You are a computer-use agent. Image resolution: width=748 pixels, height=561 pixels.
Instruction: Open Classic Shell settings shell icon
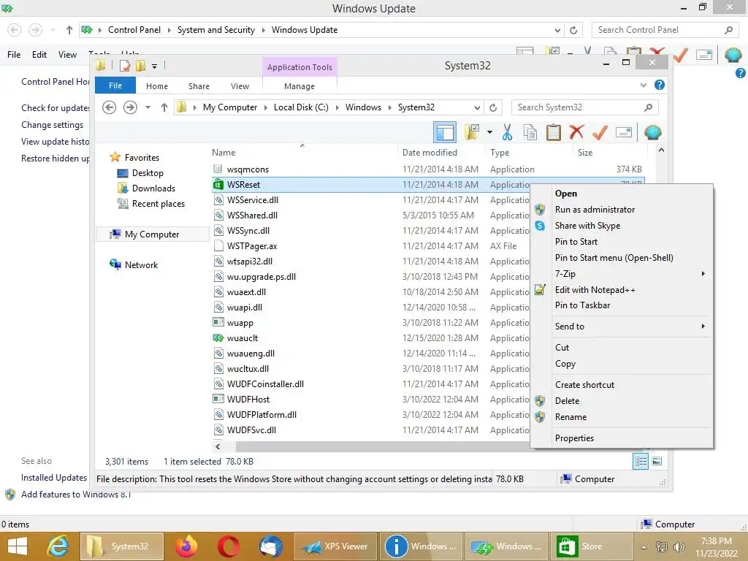652,132
